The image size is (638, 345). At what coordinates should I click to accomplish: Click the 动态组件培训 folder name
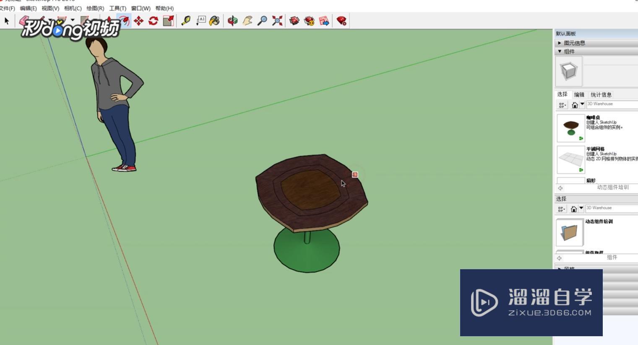pyautogui.click(x=599, y=221)
